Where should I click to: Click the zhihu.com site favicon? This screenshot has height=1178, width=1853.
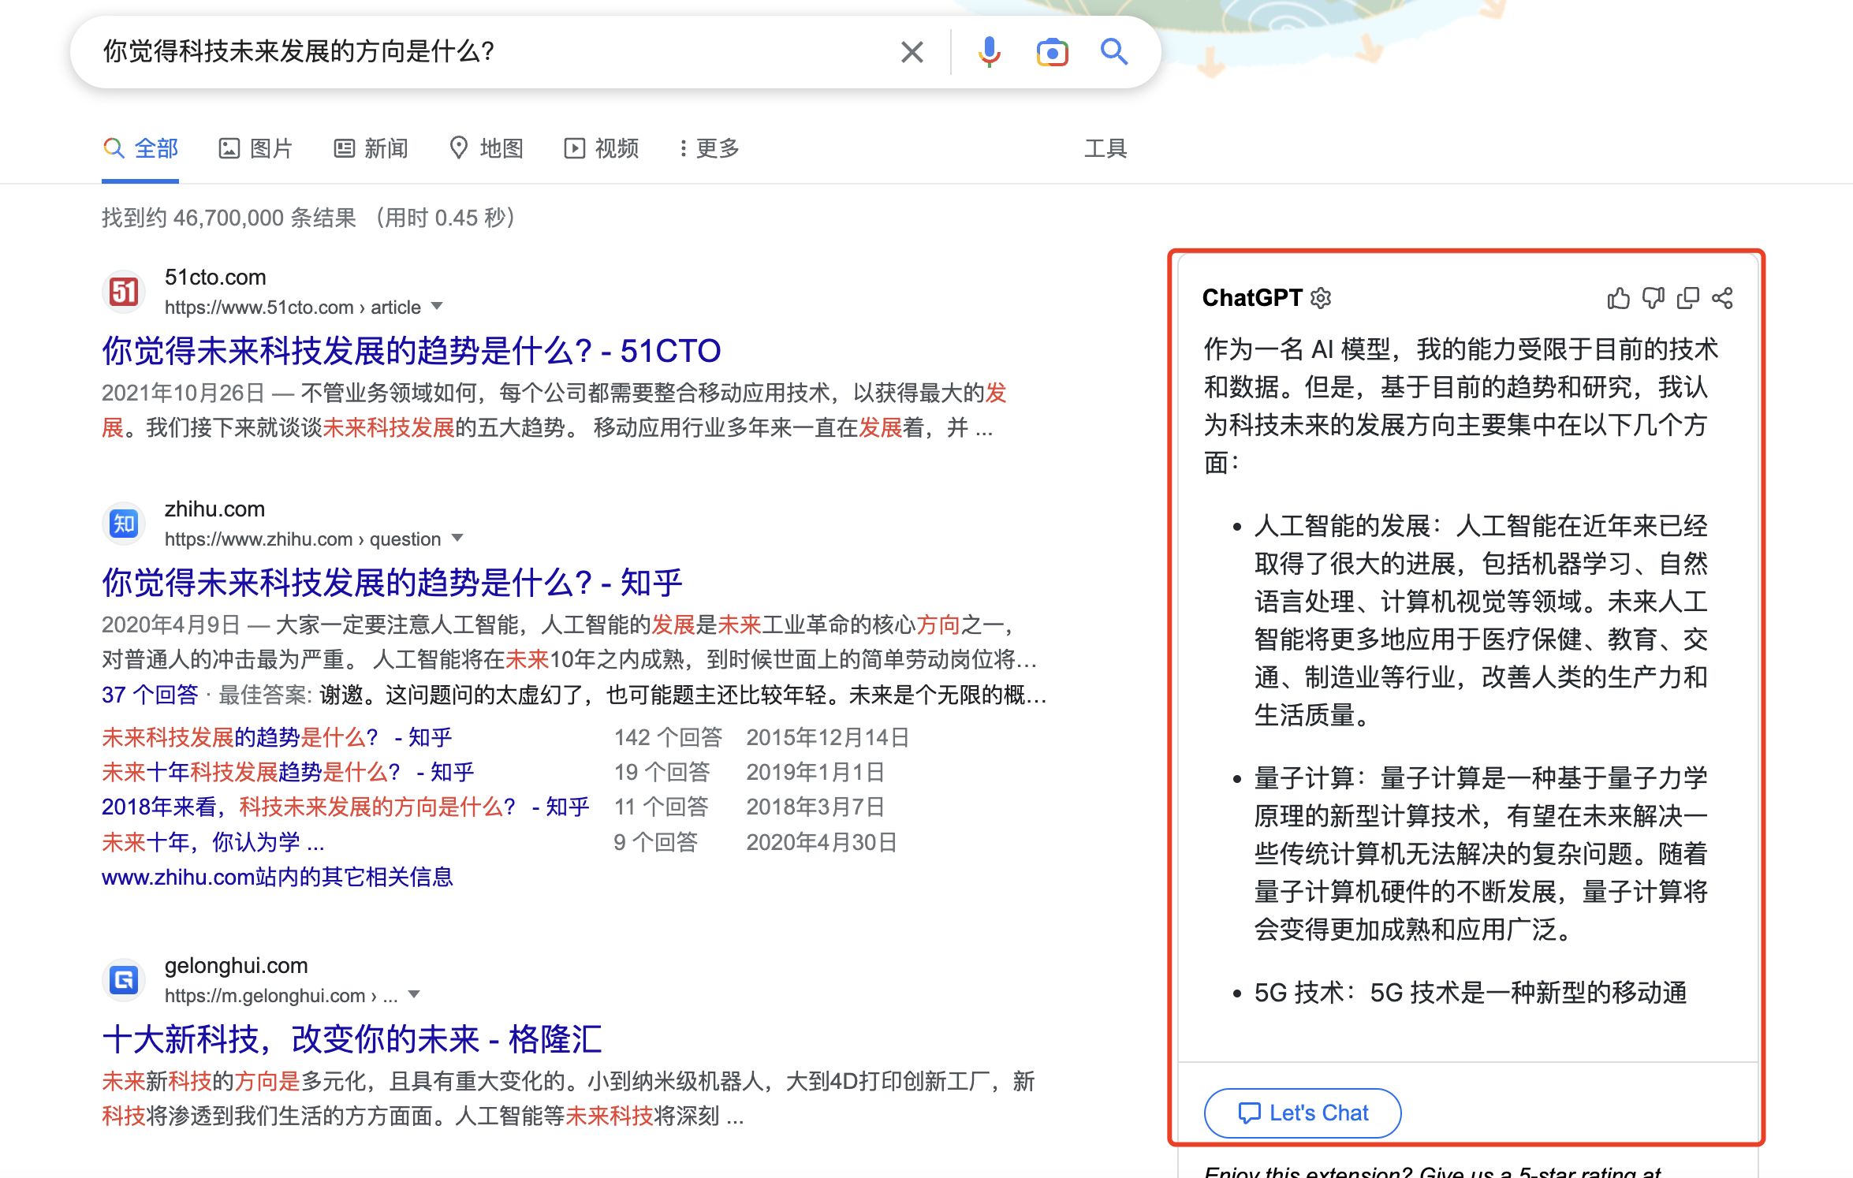(124, 524)
